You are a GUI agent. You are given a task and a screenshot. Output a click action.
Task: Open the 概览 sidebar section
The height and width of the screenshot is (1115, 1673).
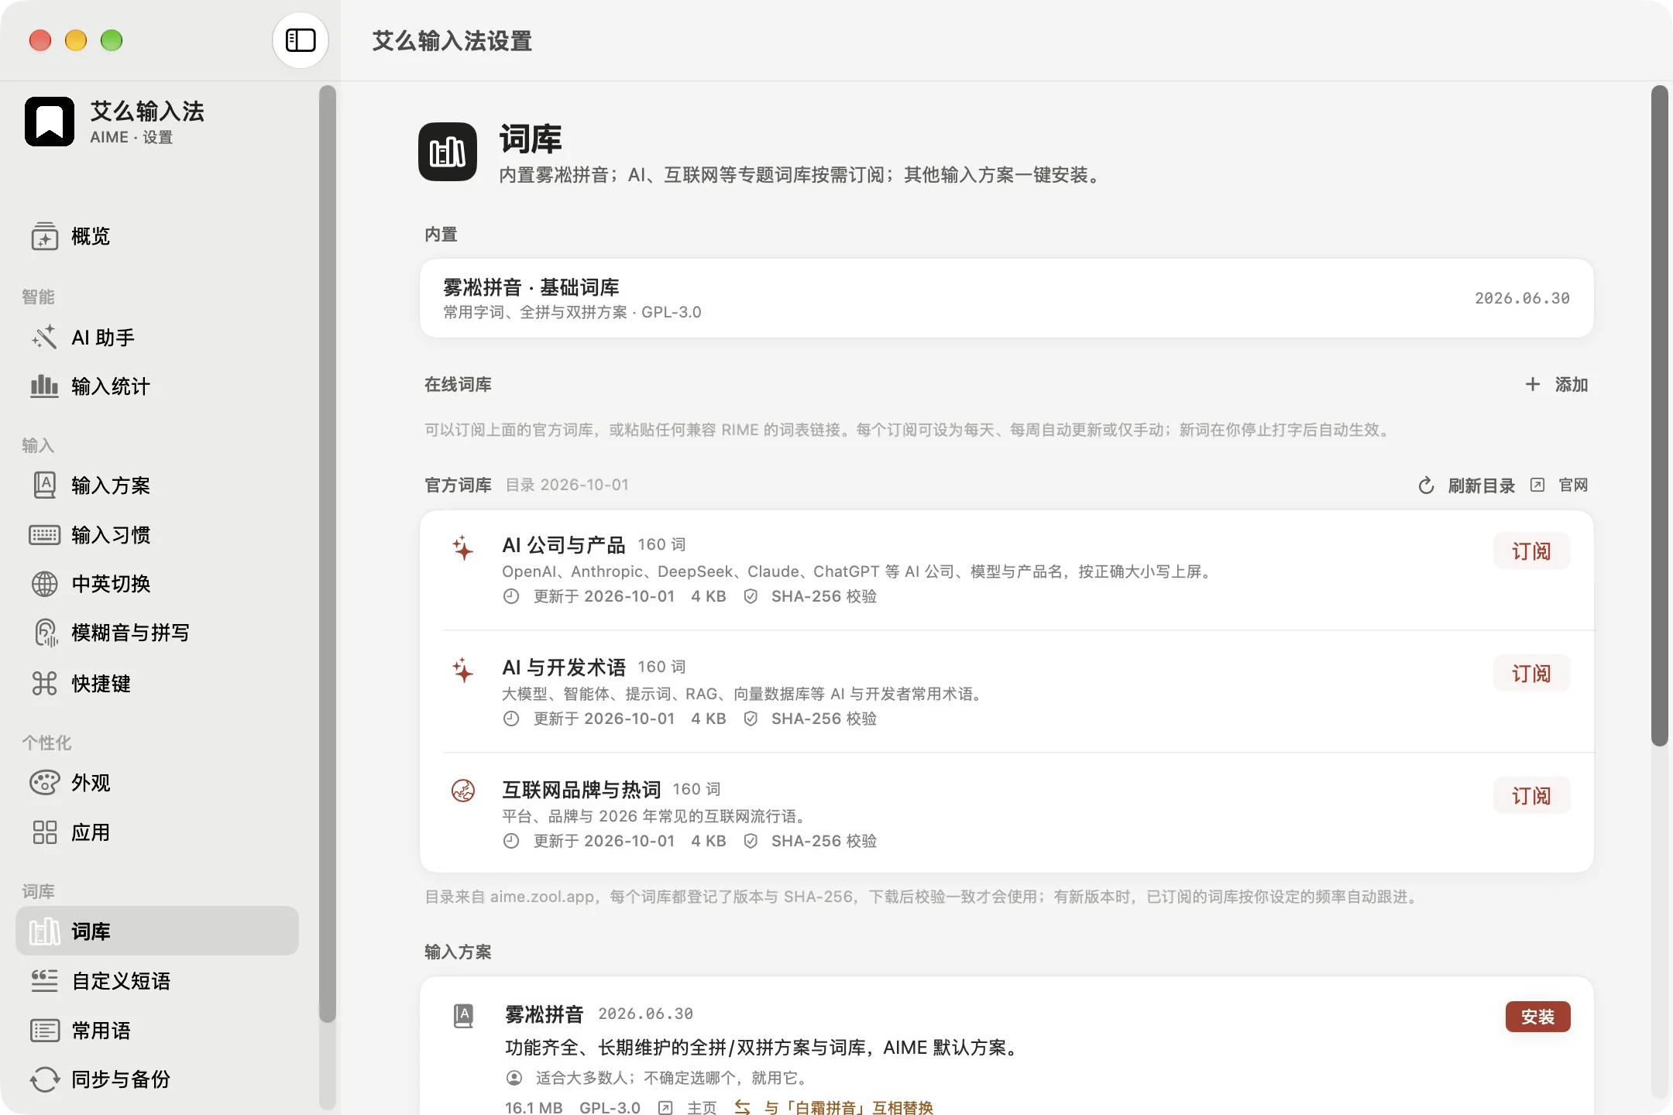coord(157,236)
